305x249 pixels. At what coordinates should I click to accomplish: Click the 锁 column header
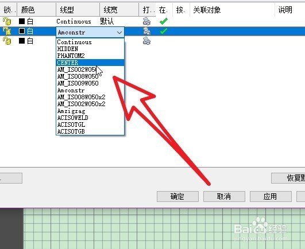pos(9,10)
